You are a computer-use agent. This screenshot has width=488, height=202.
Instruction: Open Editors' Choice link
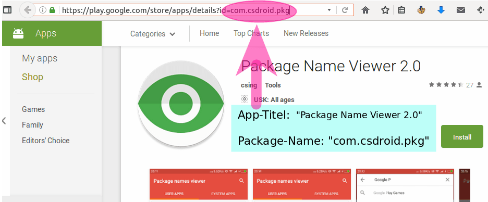(45, 141)
